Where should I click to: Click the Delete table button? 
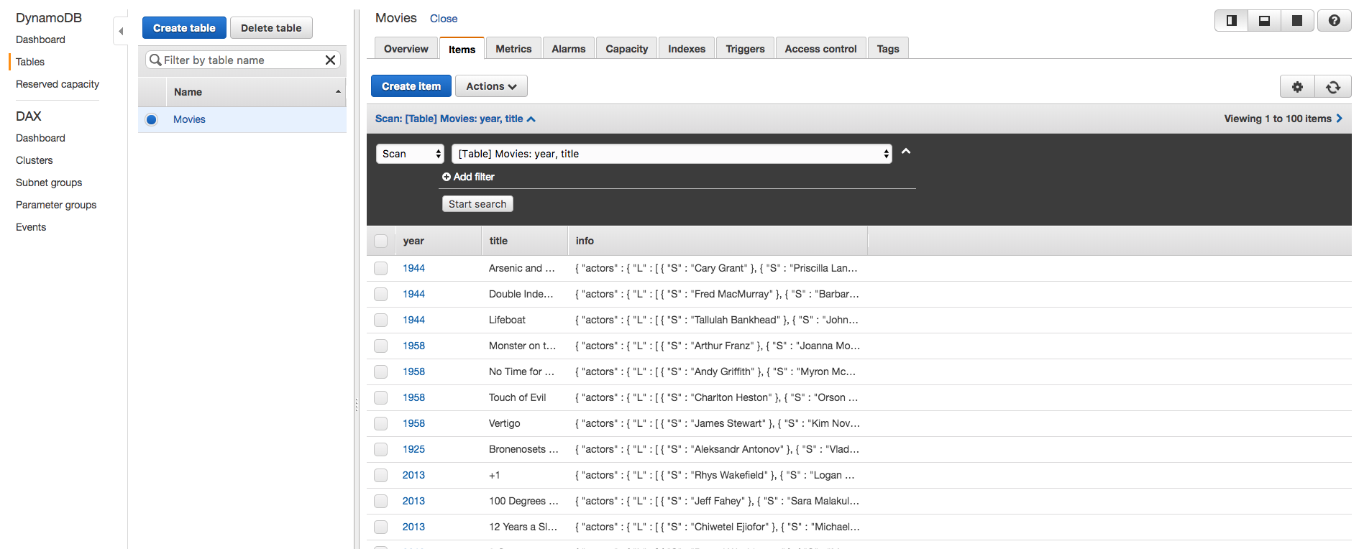point(271,28)
